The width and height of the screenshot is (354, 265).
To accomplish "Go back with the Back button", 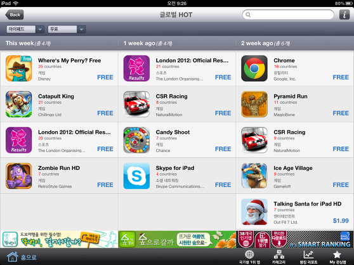I will [15, 15].
